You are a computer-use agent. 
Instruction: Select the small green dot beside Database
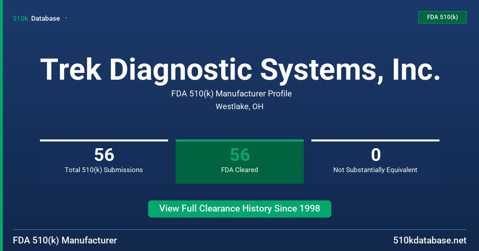(x=66, y=18)
